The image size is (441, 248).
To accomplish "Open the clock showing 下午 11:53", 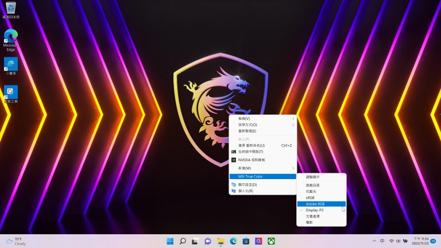I will [420, 241].
